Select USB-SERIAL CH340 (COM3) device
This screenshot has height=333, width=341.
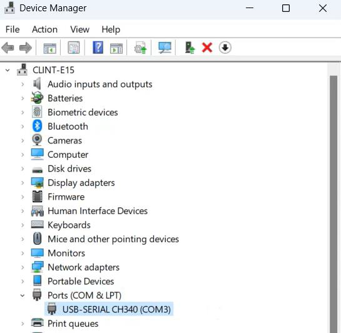[109, 309]
